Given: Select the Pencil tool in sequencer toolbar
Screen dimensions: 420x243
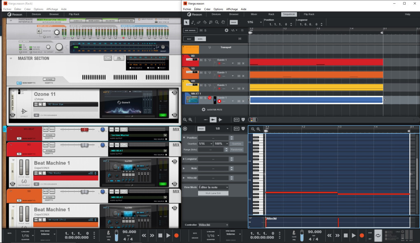Looking at the screenshot, I should 193,22.
